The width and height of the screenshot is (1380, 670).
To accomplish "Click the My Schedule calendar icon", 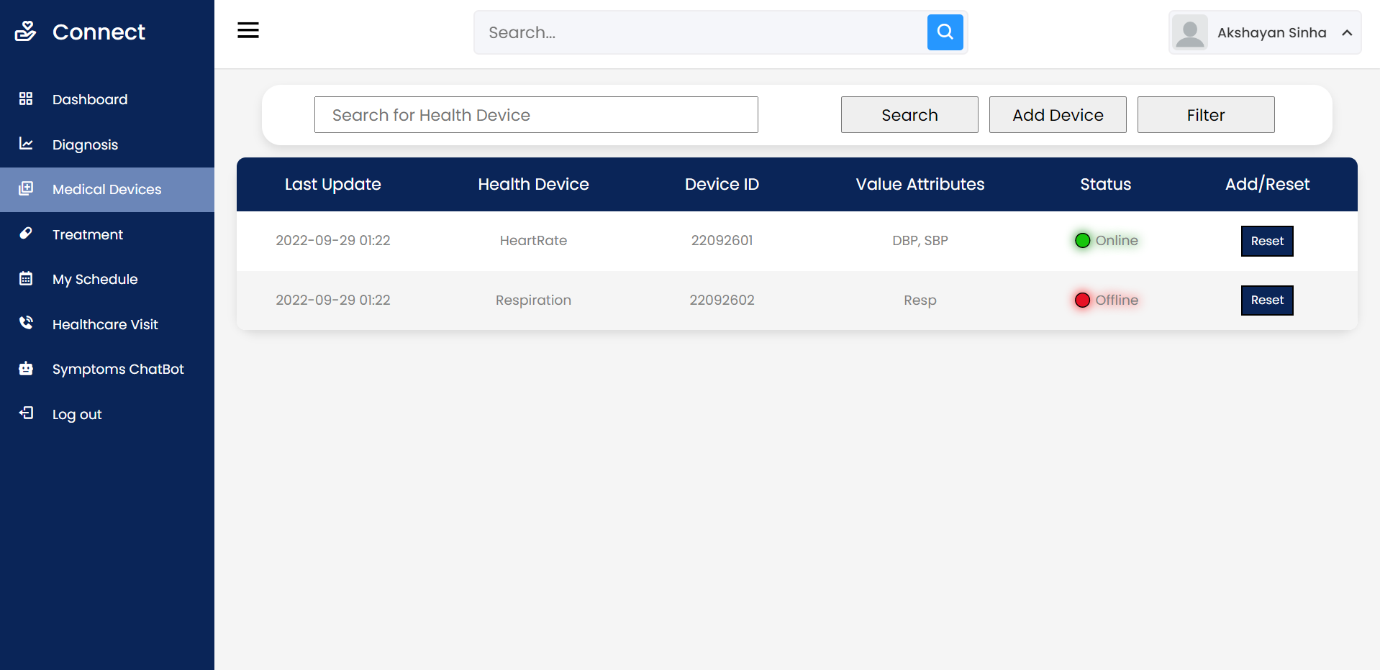I will pyautogui.click(x=26, y=278).
